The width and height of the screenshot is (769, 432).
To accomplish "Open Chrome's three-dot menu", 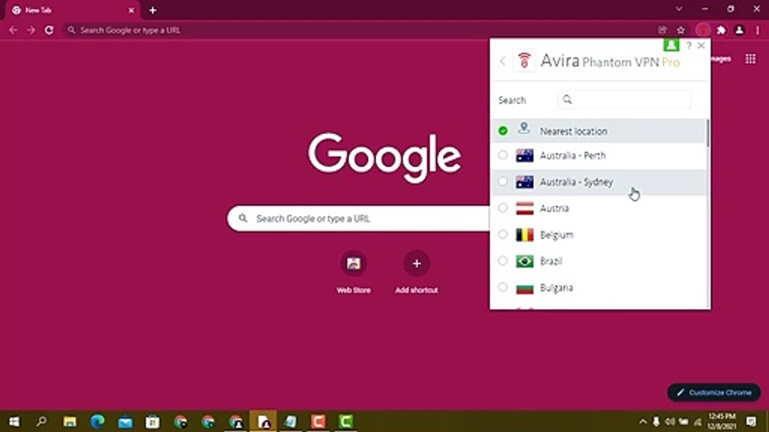I will (x=757, y=30).
